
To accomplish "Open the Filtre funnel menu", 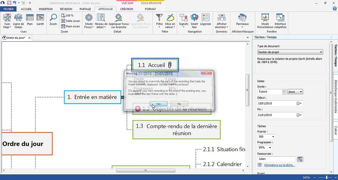I will 159,21.
